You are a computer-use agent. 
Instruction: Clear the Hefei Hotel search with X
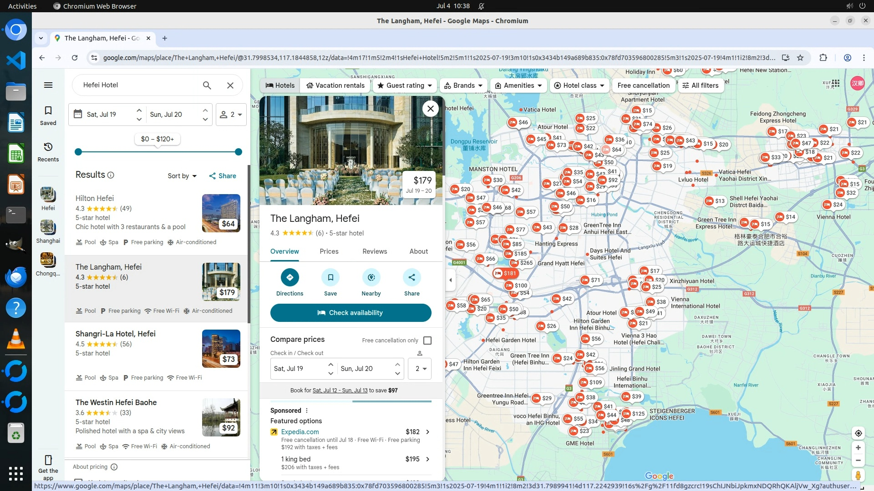pos(230,85)
